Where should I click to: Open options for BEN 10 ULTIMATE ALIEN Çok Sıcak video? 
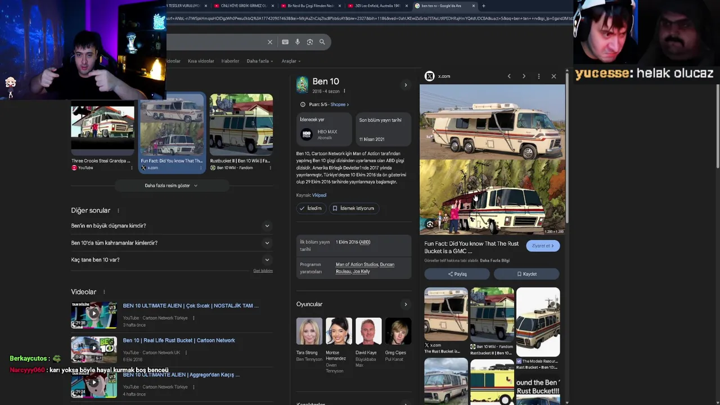tap(193, 318)
